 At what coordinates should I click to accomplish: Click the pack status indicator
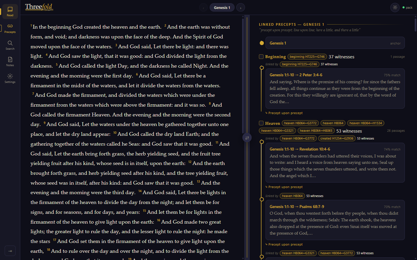tap(407, 8)
